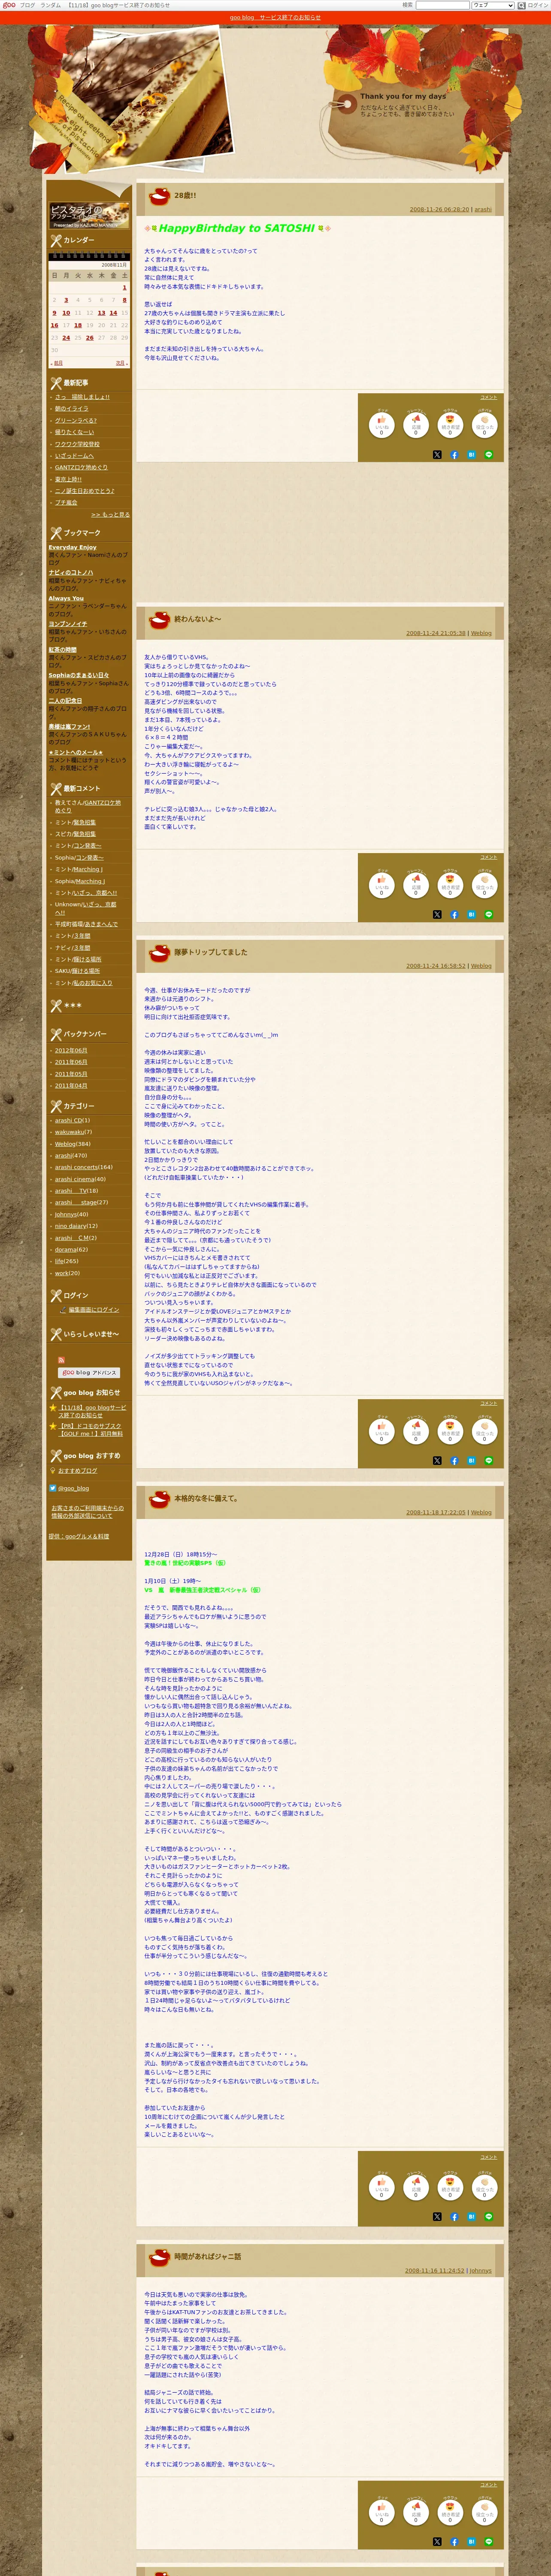Image resolution: width=551 pixels, height=2576 pixels.
Task: Open the ランダム link in top bar
Action: (x=50, y=5)
